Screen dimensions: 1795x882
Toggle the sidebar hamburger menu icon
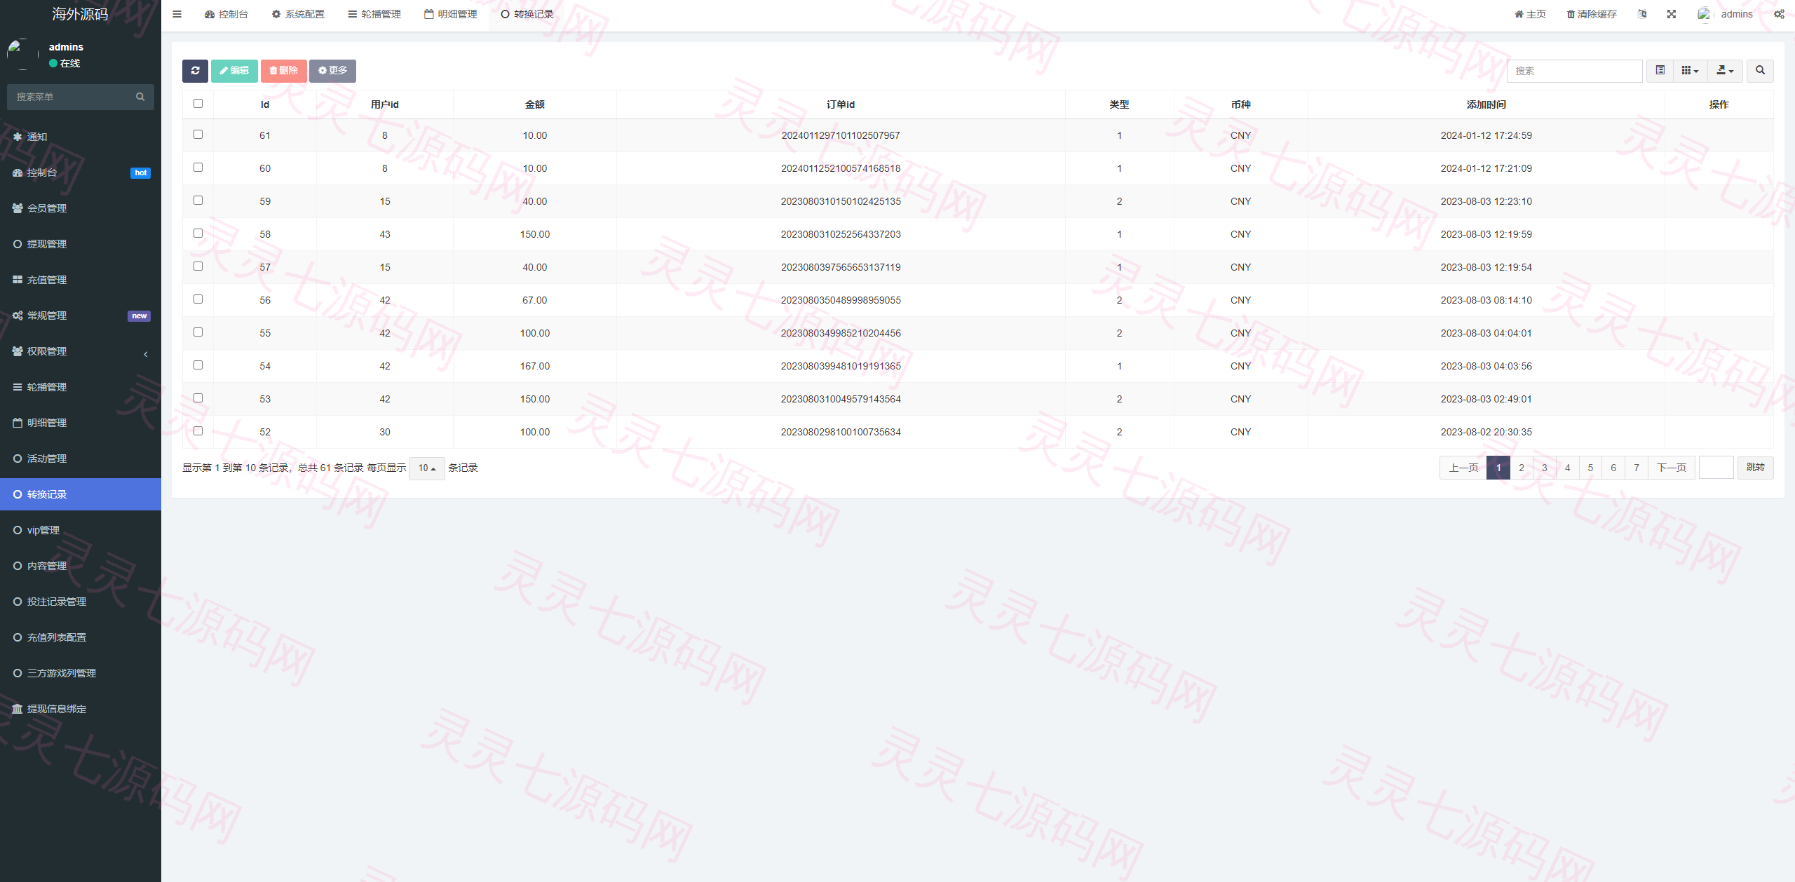point(177,14)
